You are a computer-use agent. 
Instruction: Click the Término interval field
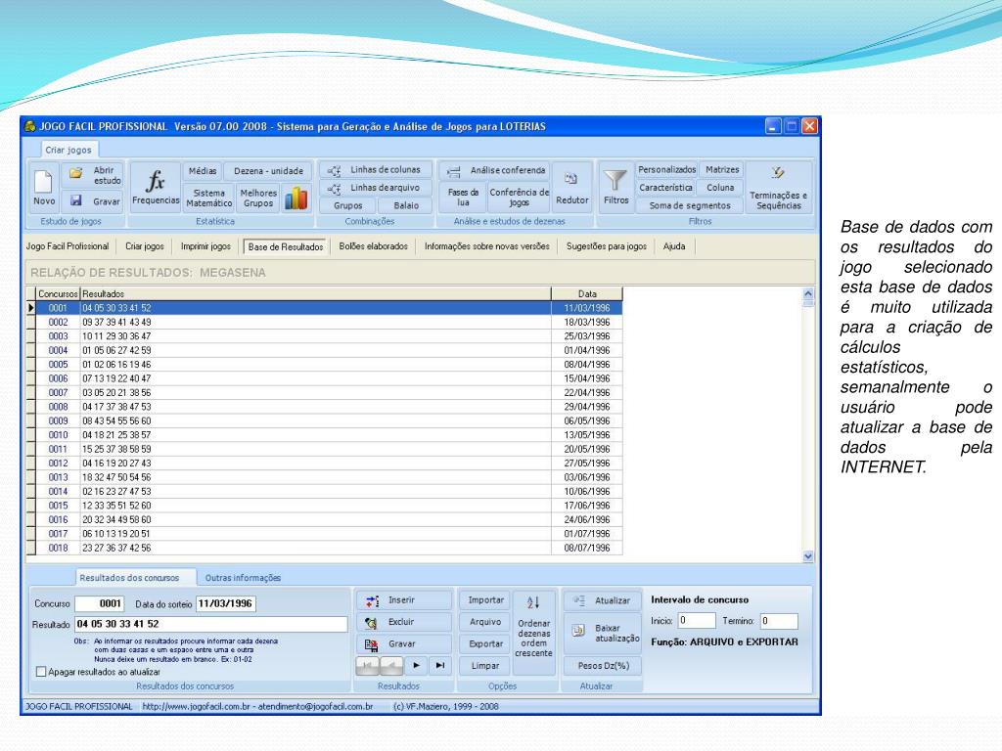779,621
